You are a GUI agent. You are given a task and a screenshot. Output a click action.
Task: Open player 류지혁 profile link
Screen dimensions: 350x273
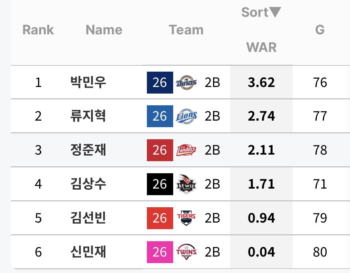[88, 116]
